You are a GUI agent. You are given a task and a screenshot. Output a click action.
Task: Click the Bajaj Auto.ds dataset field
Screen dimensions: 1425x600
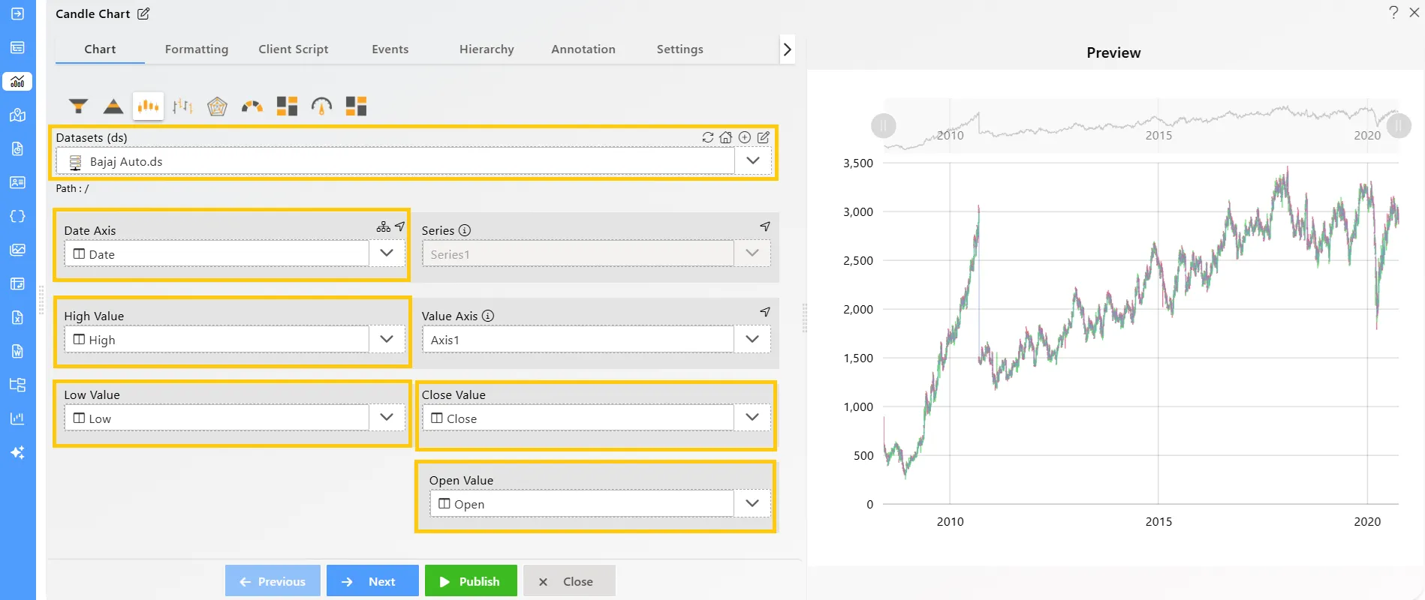(x=396, y=161)
